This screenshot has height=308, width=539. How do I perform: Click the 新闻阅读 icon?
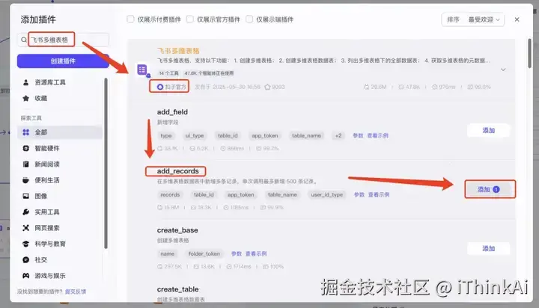coord(25,164)
